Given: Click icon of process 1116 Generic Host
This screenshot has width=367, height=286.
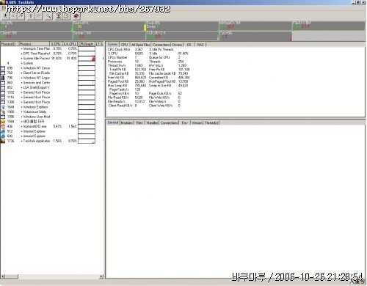Looking at the screenshot, I should pos(3,98).
